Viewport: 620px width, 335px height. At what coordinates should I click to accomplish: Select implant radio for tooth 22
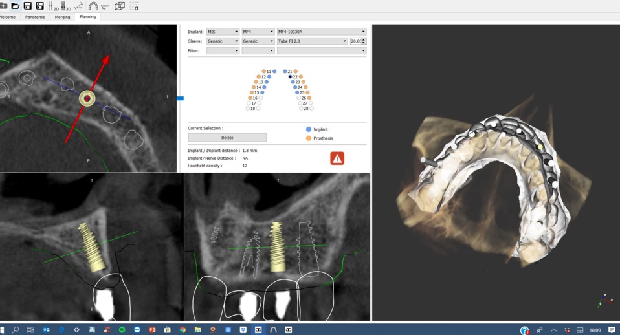coord(290,77)
